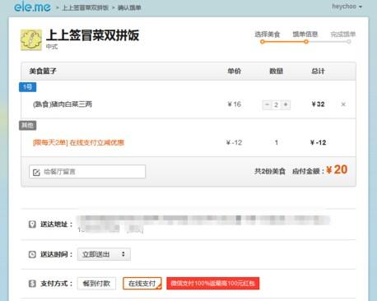Choose 在线支付 payment method

(x=142, y=283)
